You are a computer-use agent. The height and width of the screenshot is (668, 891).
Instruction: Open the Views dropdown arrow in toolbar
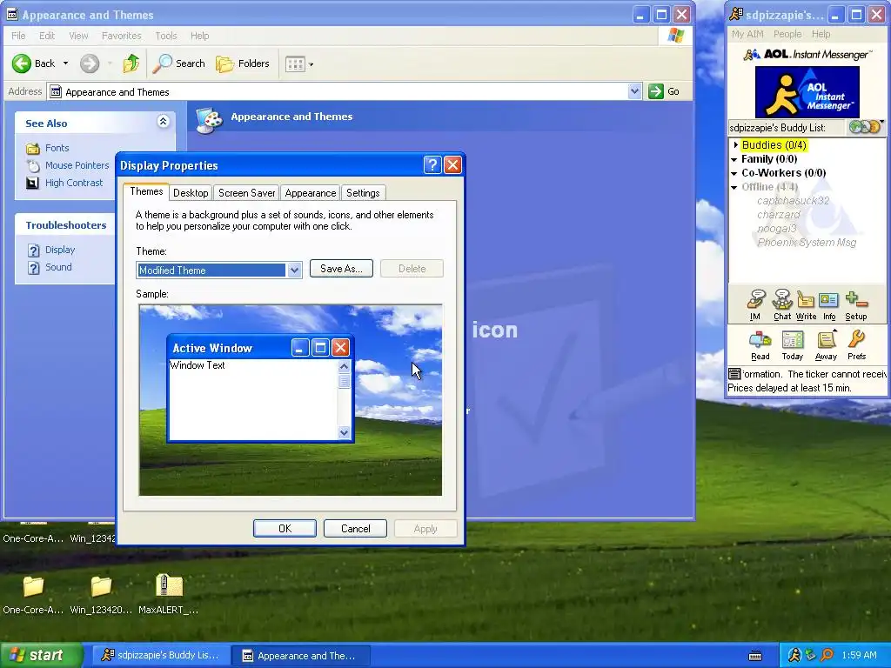(311, 64)
